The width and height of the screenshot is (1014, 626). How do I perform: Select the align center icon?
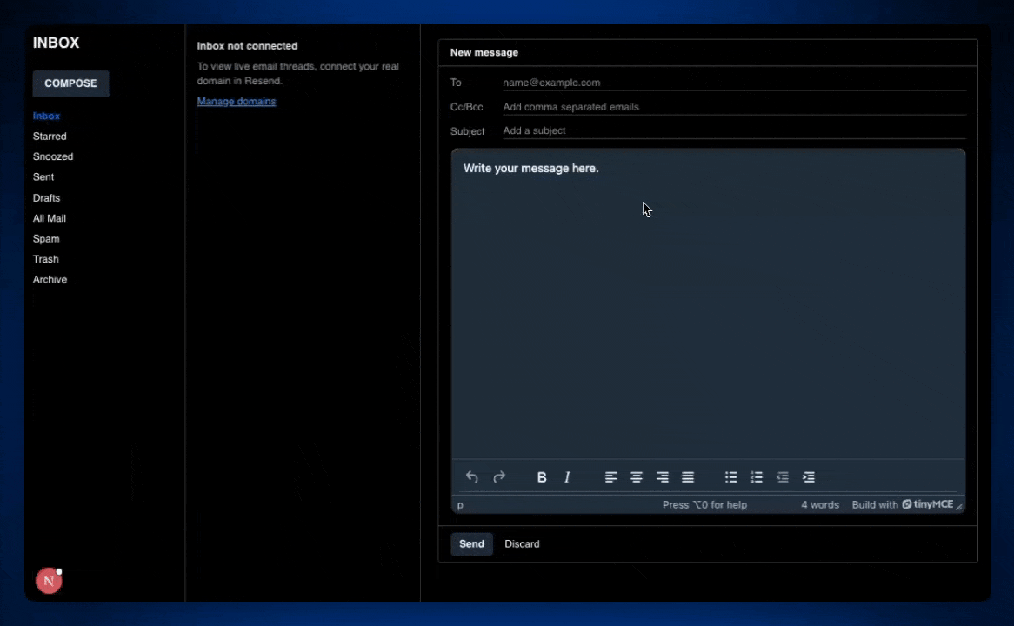pos(636,477)
